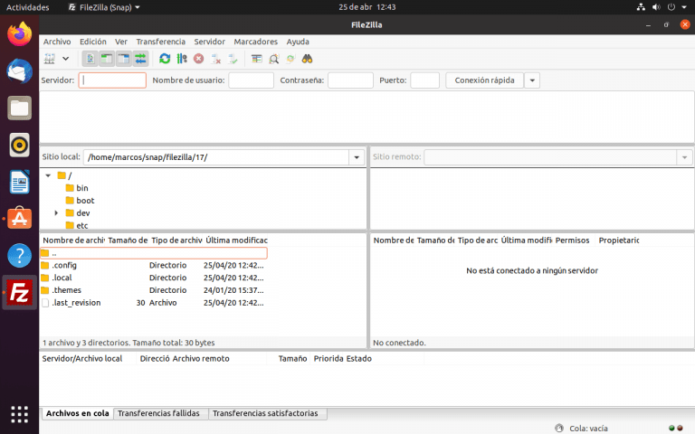The image size is (695, 434).
Task: Click the Servidor/Archivo local queue column header
Action: coord(88,359)
